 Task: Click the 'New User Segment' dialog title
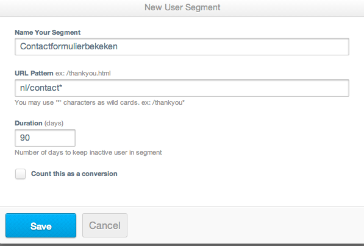(182, 7)
